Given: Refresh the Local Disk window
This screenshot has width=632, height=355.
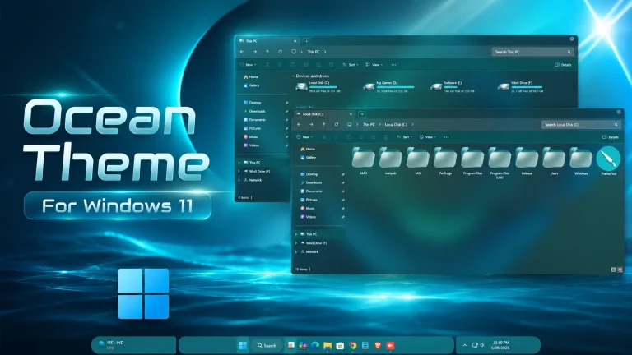Looking at the screenshot, I should coord(337,125).
